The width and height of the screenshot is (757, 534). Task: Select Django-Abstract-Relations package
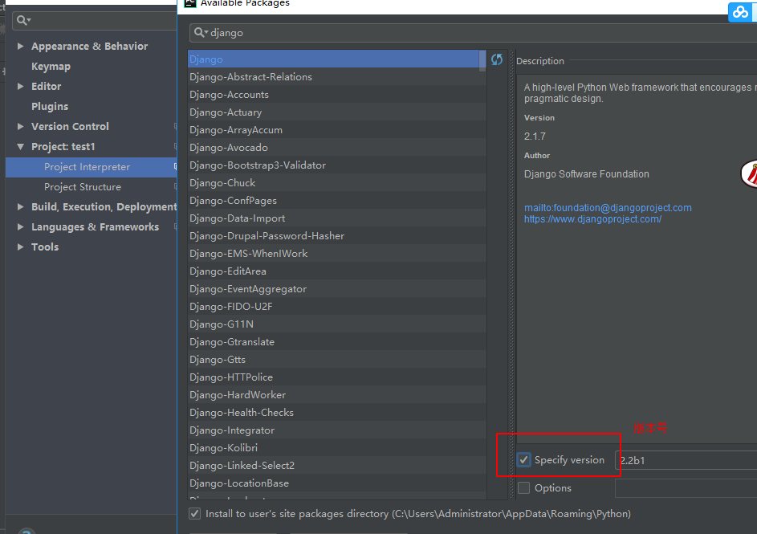click(337, 77)
